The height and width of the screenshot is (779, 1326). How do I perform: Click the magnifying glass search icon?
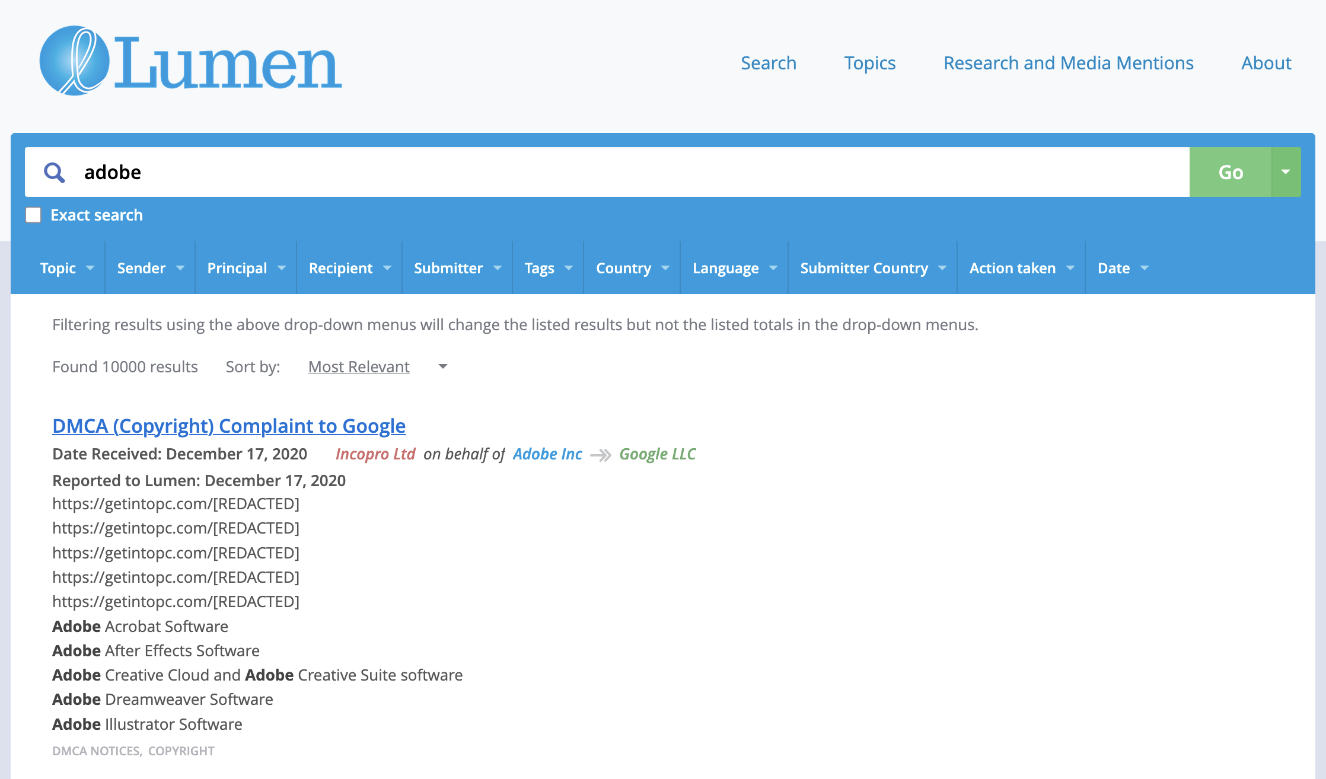point(55,172)
